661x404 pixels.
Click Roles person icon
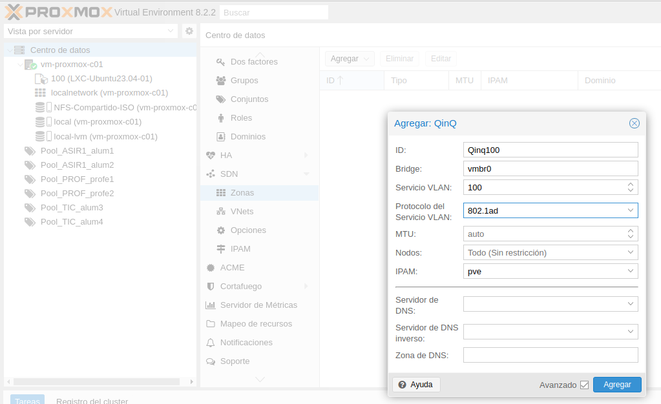[221, 118]
